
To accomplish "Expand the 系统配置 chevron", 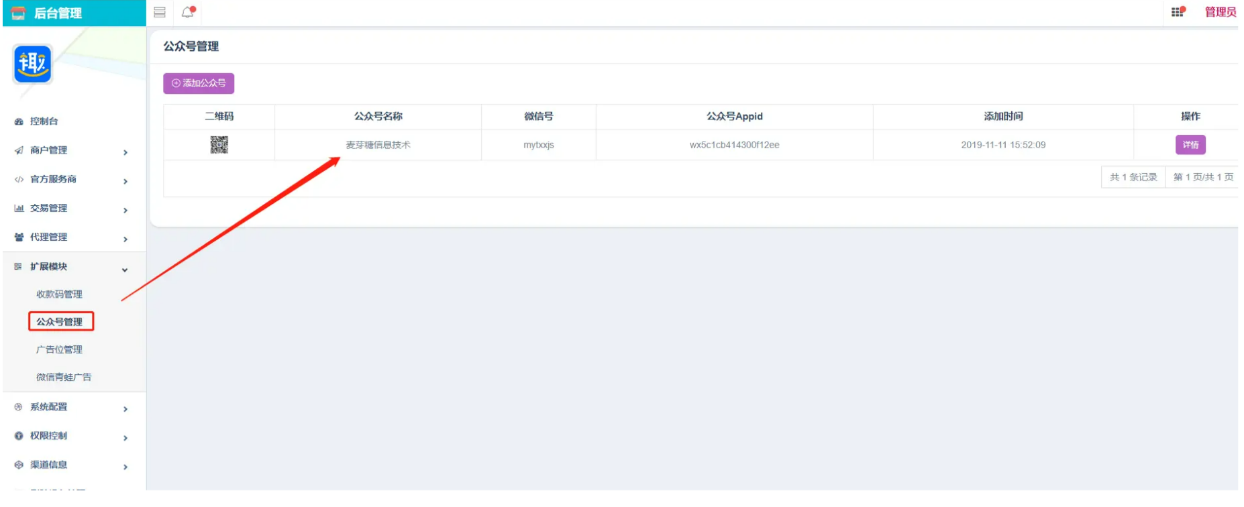I will coord(125,408).
